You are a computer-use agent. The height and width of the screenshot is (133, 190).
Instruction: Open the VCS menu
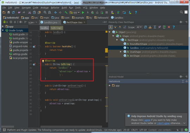pyautogui.click(x=85, y=8)
